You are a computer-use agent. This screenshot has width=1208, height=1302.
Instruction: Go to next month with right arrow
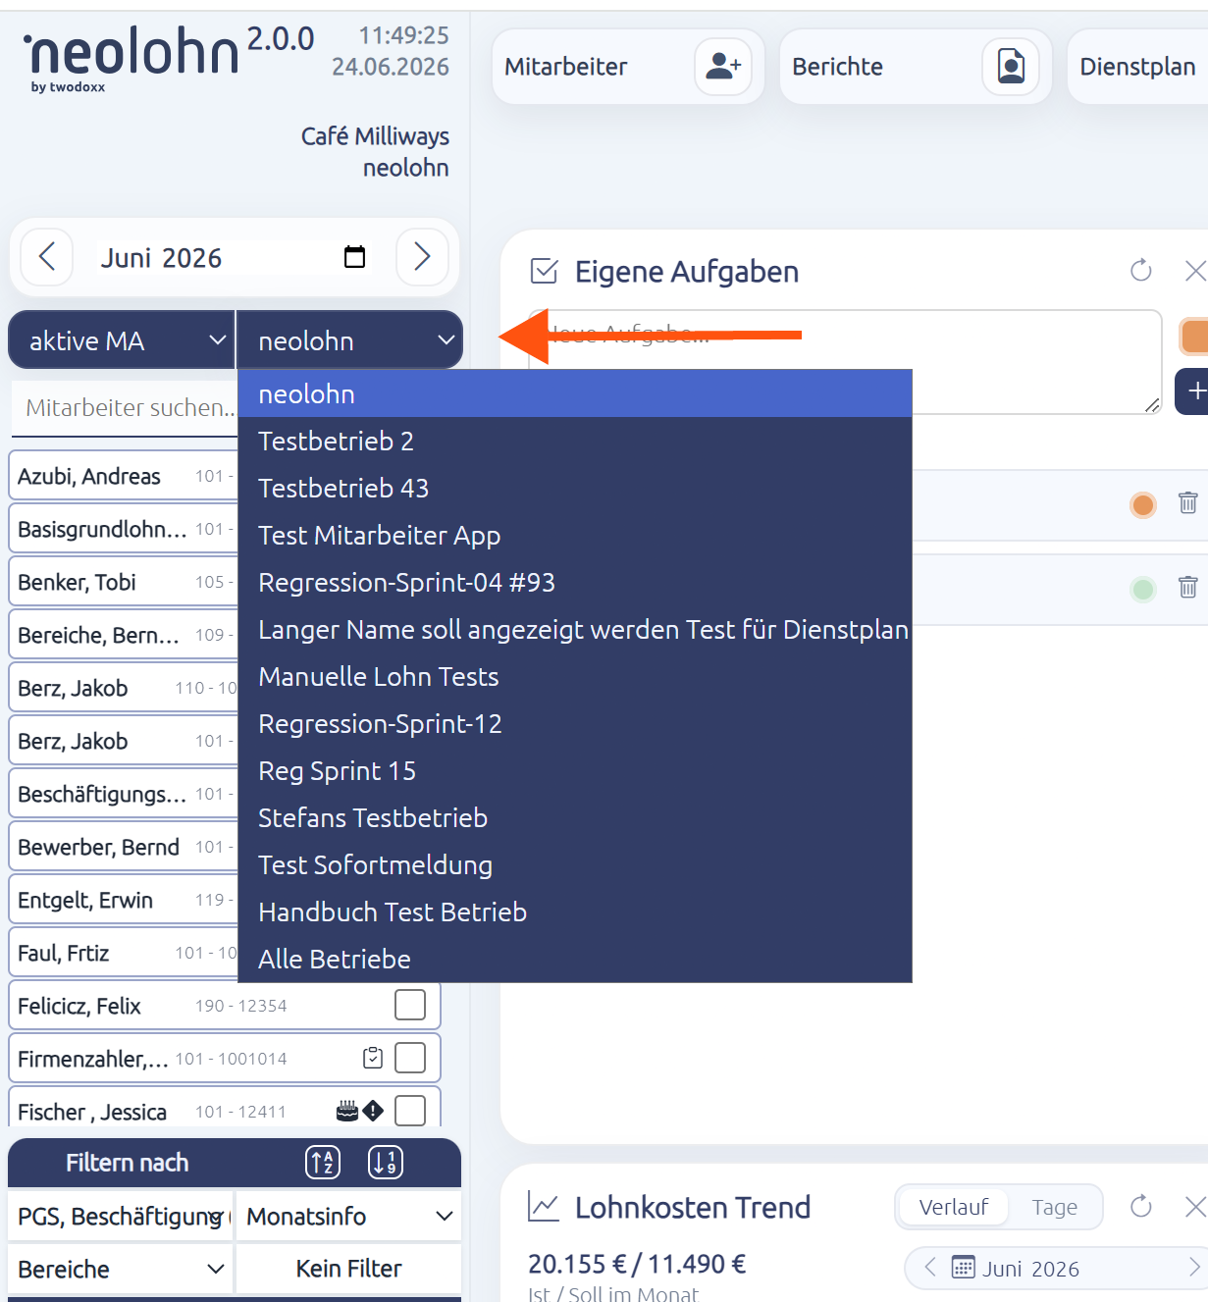coord(422,257)
